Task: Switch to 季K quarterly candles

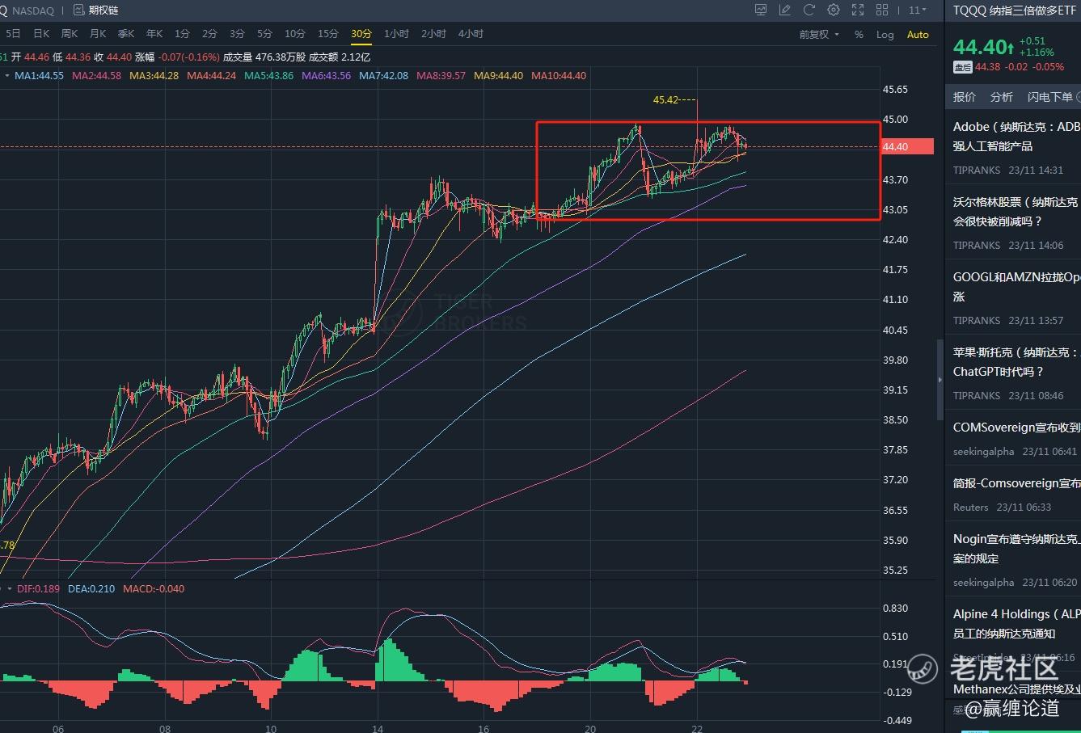Action: pos(126,34)
